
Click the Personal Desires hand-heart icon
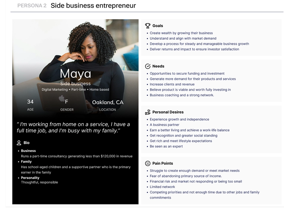coord(148,112)
